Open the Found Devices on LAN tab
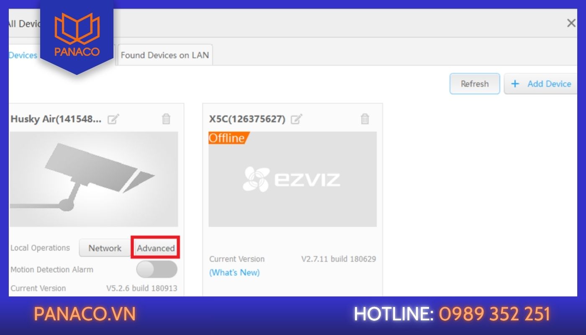The width and height of the screenshot is (586, 335). pyautogui.click(x=165, y=55)
